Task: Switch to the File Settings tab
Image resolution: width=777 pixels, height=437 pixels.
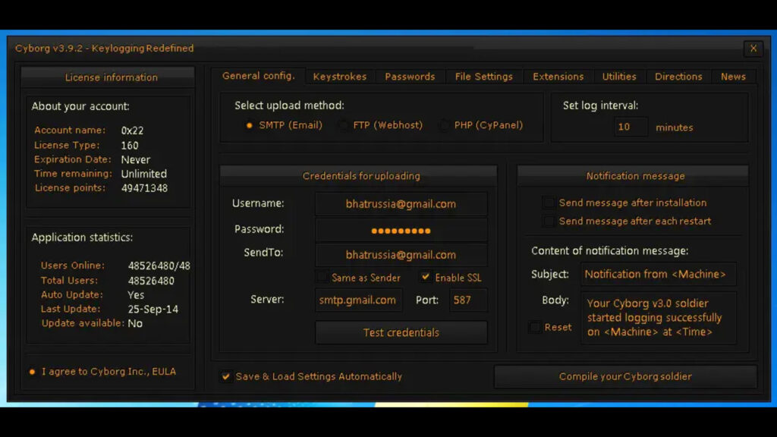Action: tap(483, 77)
